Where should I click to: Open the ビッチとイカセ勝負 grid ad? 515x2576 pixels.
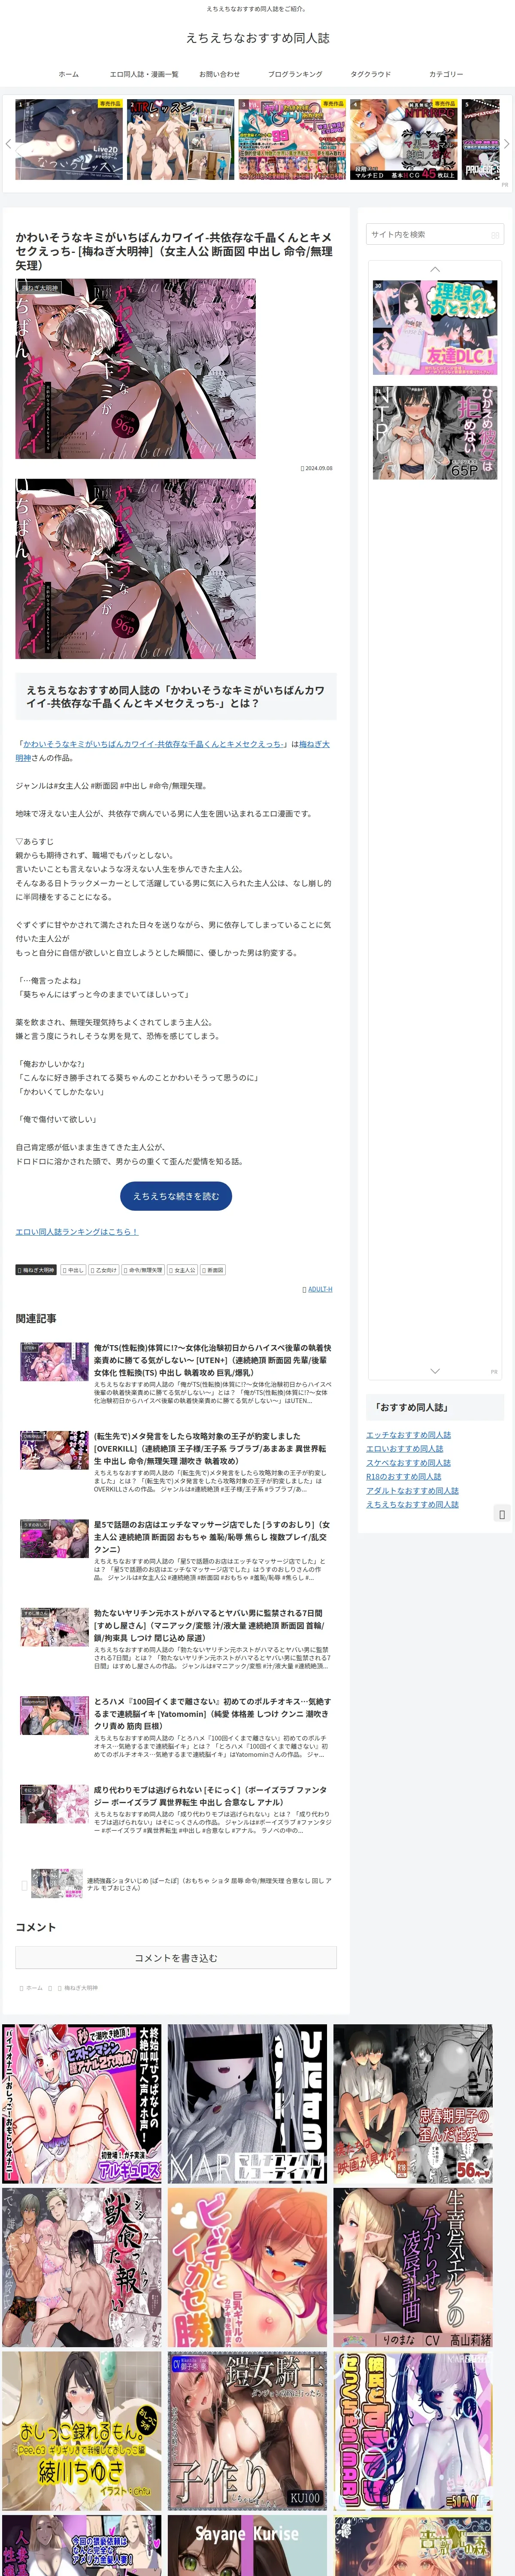tap(247, 2267)
